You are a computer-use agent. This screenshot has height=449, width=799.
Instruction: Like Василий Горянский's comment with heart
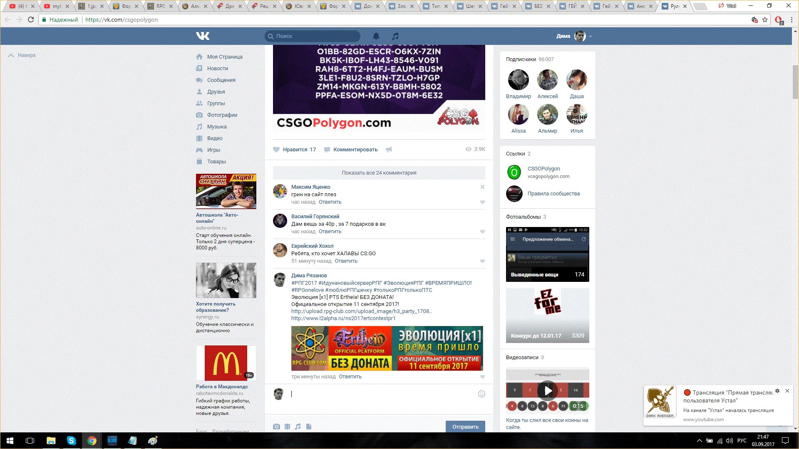(x=482, y=232)
